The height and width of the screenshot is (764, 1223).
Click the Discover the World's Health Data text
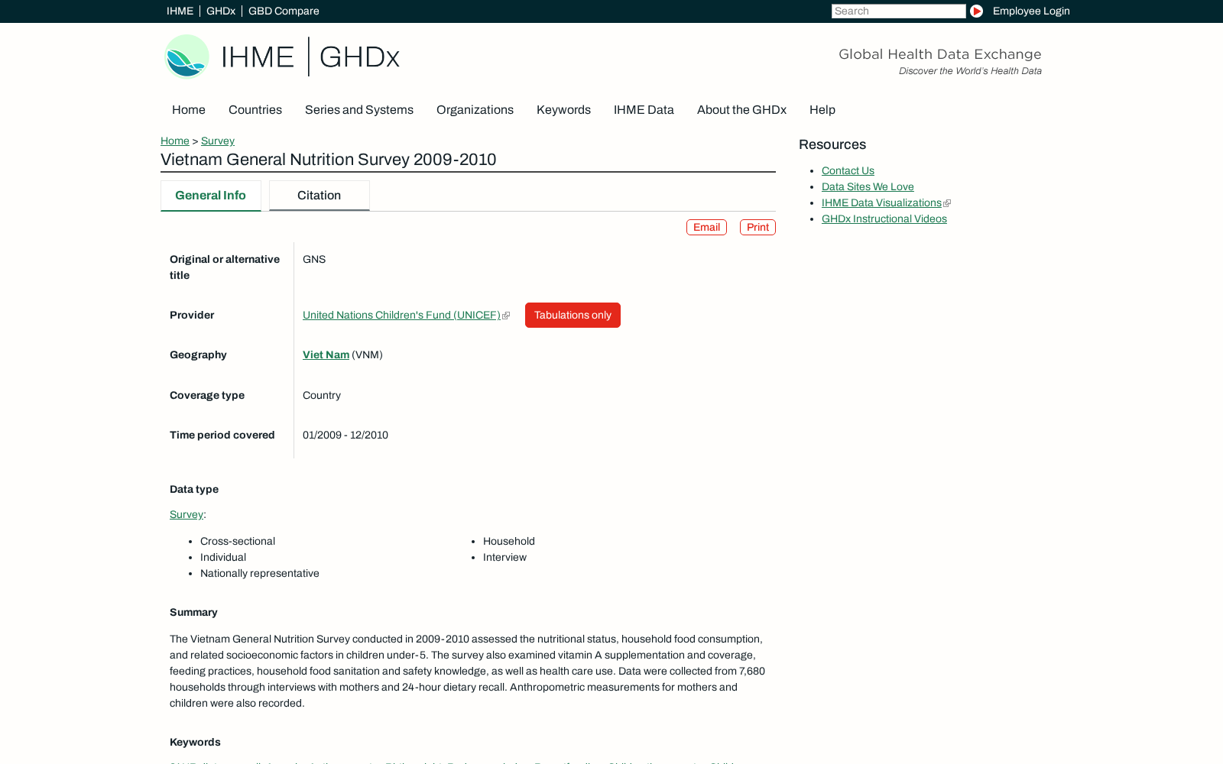pos(970,71)
